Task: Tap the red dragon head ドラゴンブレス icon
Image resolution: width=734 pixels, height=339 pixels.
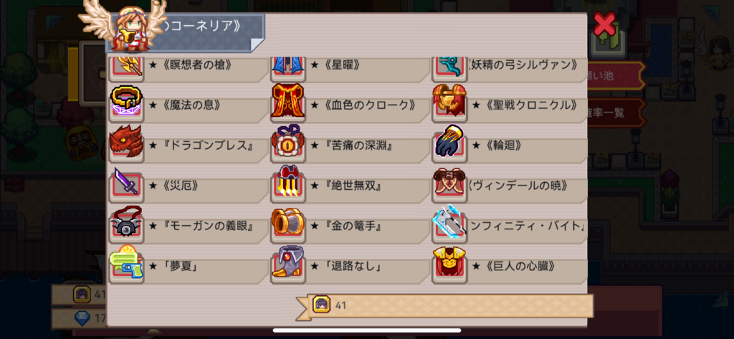Action: click(x=126, y=142)
